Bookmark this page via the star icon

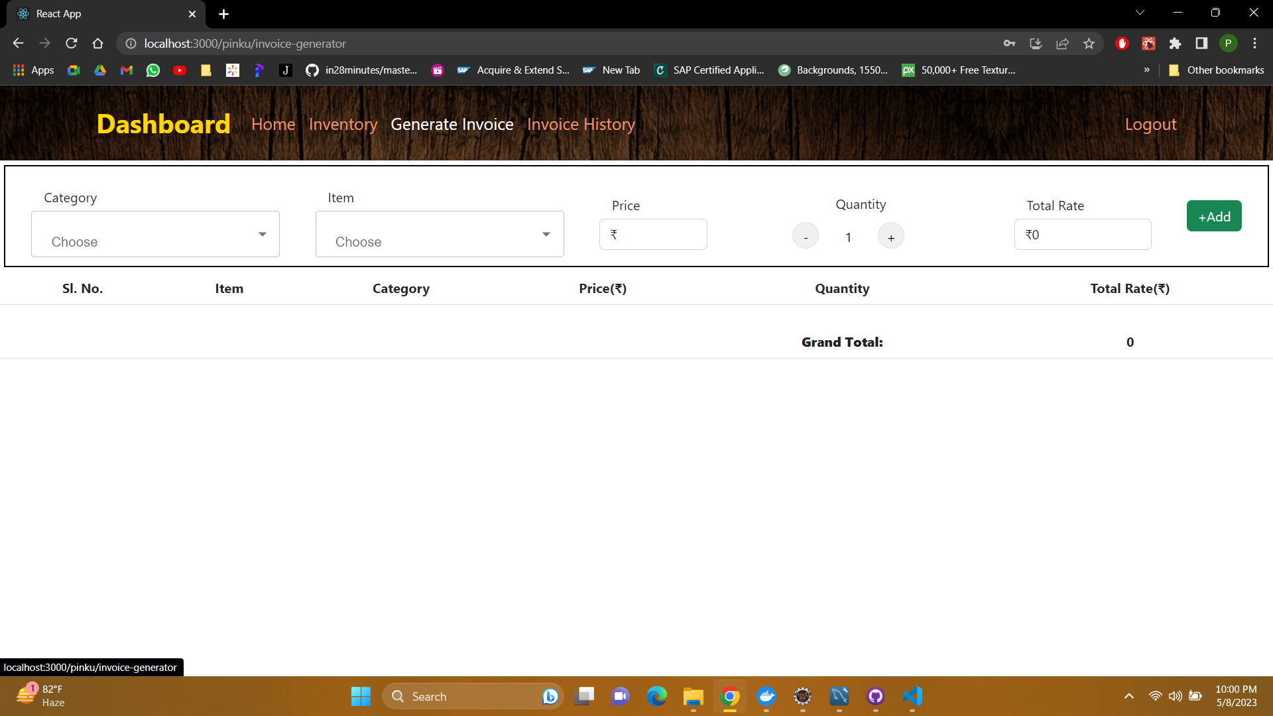[x=1089, y=43]
